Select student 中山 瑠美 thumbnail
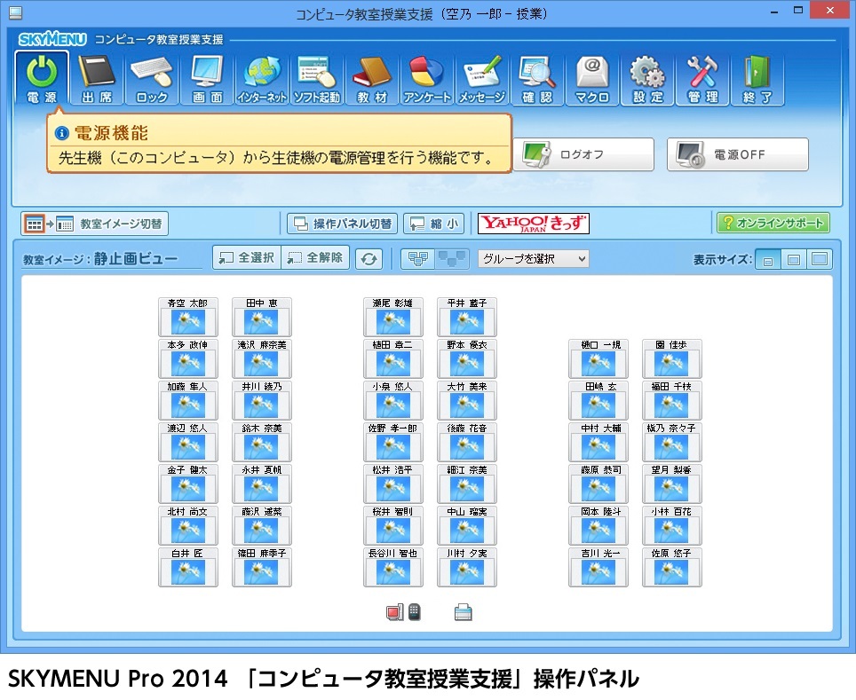This screenshot has height=700, width=856. [x=467, y=525]
